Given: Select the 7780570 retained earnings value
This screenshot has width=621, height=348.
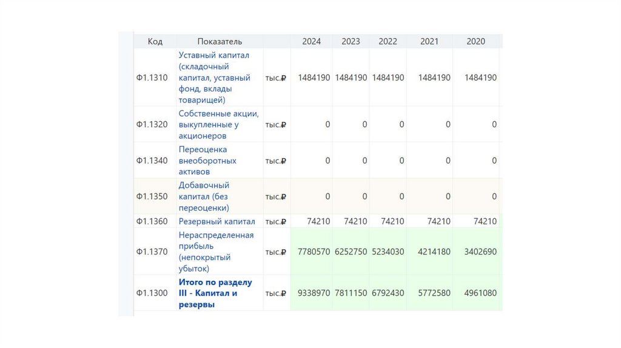Looking at the screenshot, I should tap(314, 252).
